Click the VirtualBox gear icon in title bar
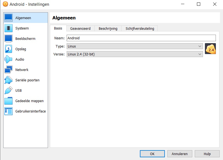Image resolution: width=223 pixels, height=160 pixels. tap(5, 4)
